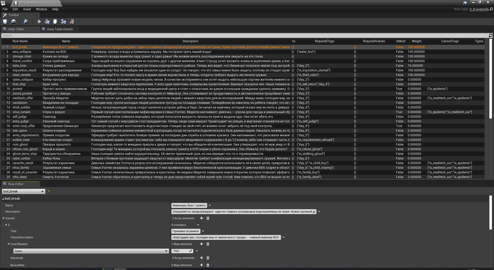Add element to Cost/Reward map
This screenshot has width=494, height=270.
coord(201,244)
